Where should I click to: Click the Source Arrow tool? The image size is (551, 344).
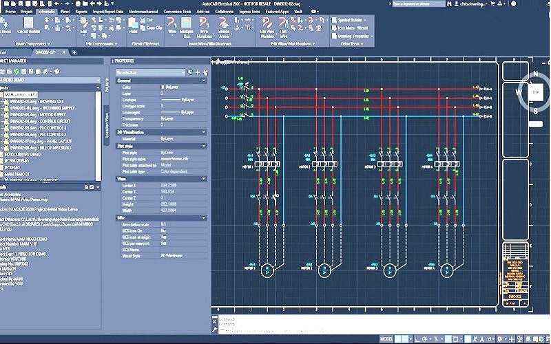223,28
